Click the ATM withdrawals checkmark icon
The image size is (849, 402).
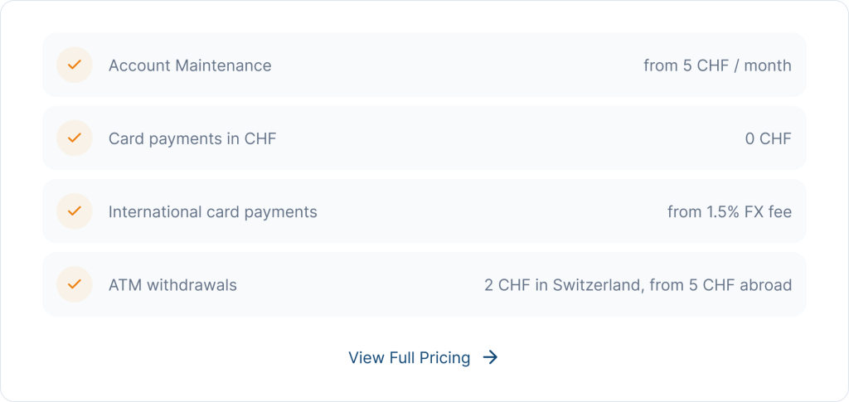pyautogui.click(x=74, y=284)
